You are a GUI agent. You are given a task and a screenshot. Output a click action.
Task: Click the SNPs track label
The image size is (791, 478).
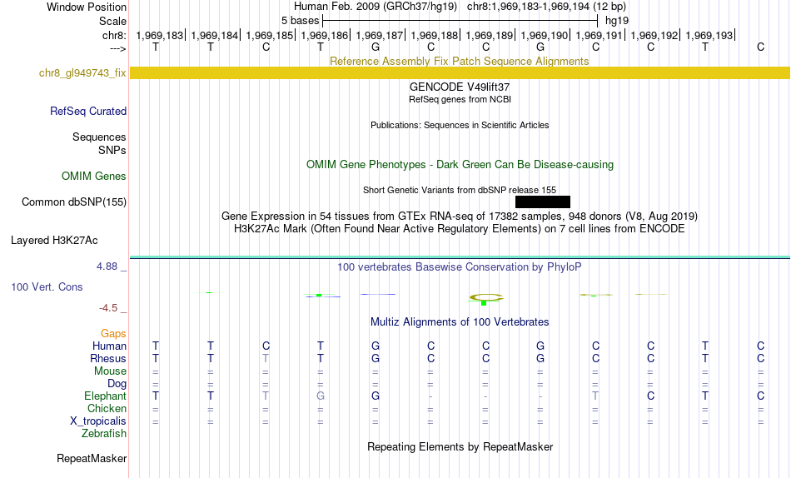tap(112, 150)
